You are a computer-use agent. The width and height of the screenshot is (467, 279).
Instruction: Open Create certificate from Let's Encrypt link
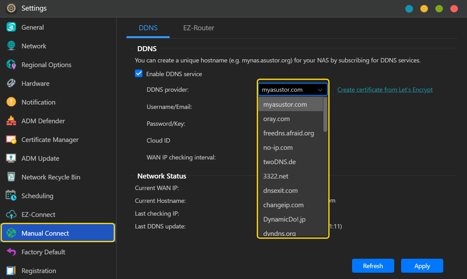click(x=385, y=90)
